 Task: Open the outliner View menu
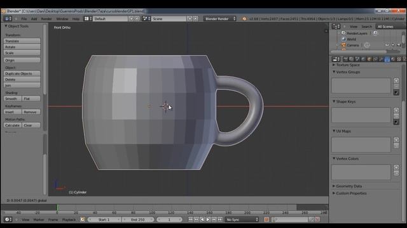click(x=354, y=27)
